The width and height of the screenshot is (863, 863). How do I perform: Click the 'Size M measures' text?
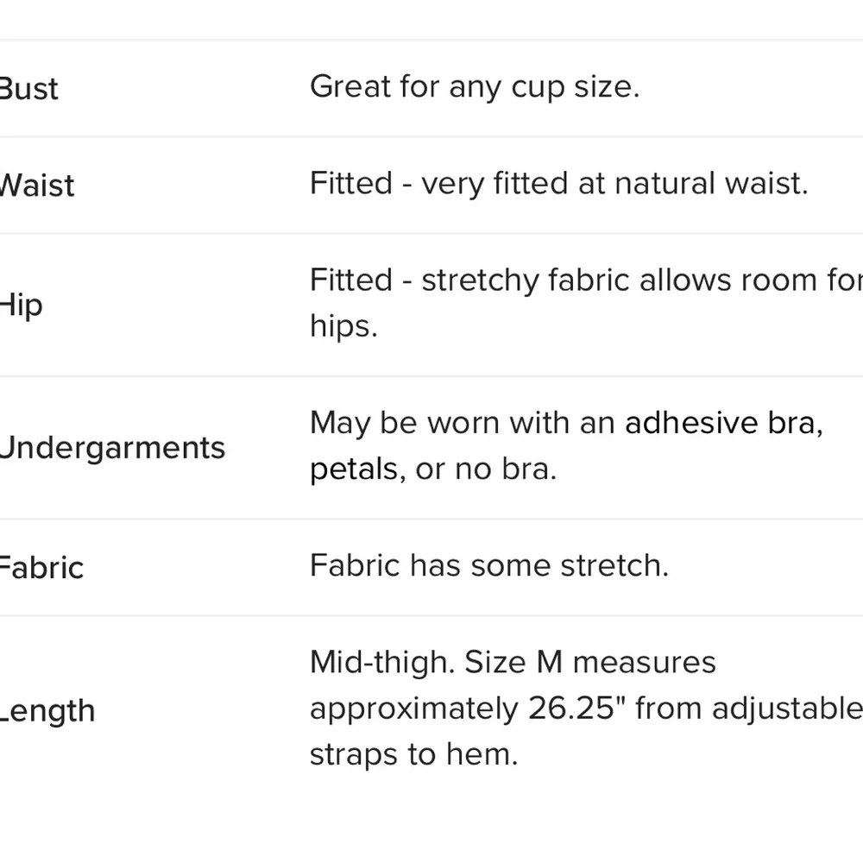(x=590, y=662)
